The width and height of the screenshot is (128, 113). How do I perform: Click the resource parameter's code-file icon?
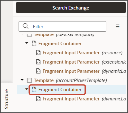[38, 53]
